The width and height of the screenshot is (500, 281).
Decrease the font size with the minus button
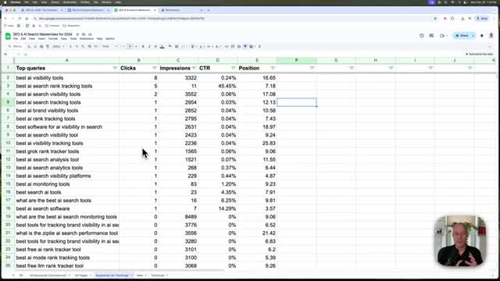123,47
